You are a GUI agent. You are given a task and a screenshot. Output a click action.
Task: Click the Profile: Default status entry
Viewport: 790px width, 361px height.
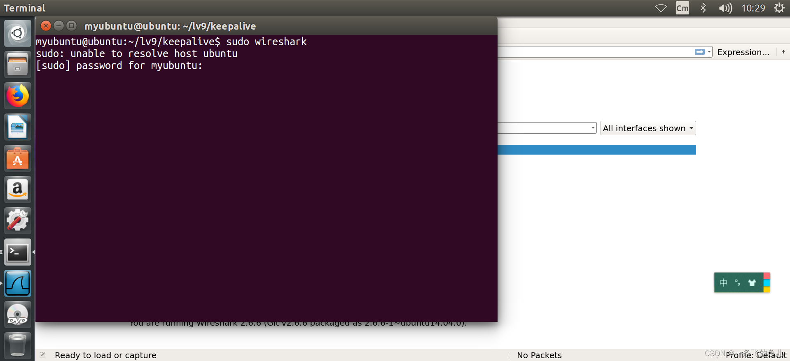click(756, 355)
